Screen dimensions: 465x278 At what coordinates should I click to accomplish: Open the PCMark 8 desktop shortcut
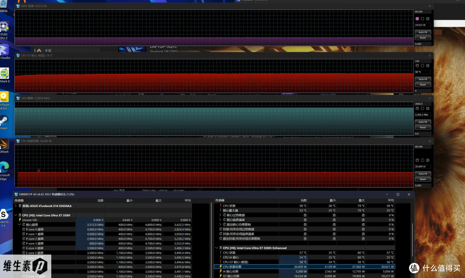click(x=5, y=75)
